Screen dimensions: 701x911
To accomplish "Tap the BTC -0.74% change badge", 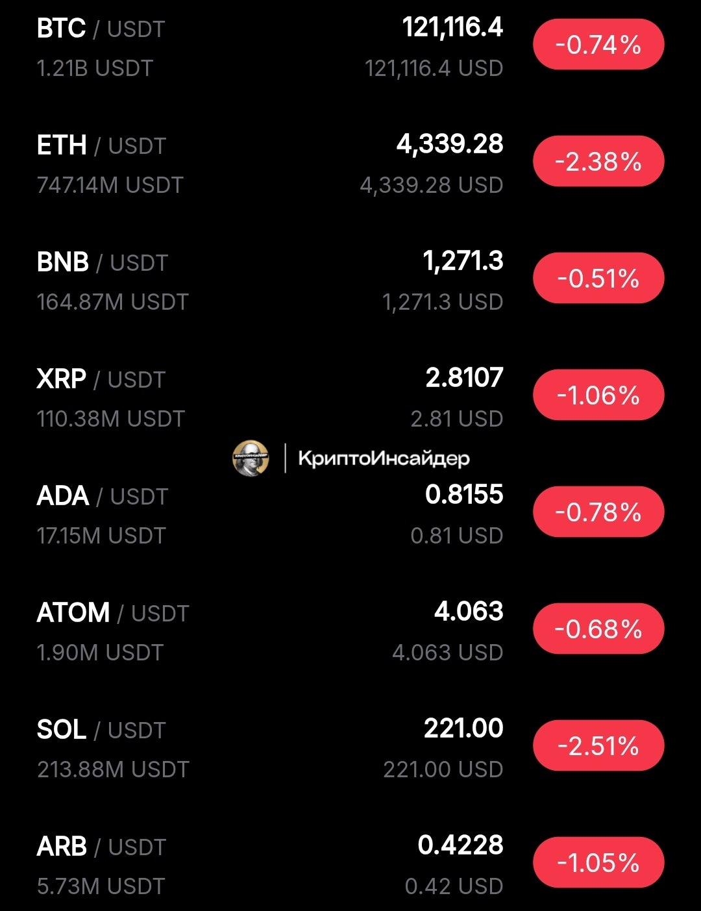I will (x=598, y=45).
